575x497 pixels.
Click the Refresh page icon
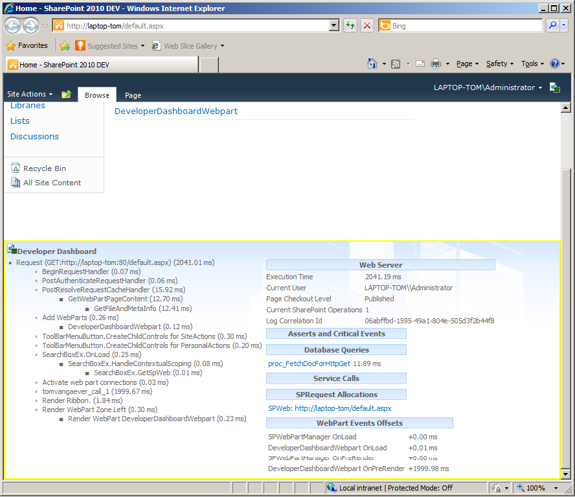click(350, 25)
